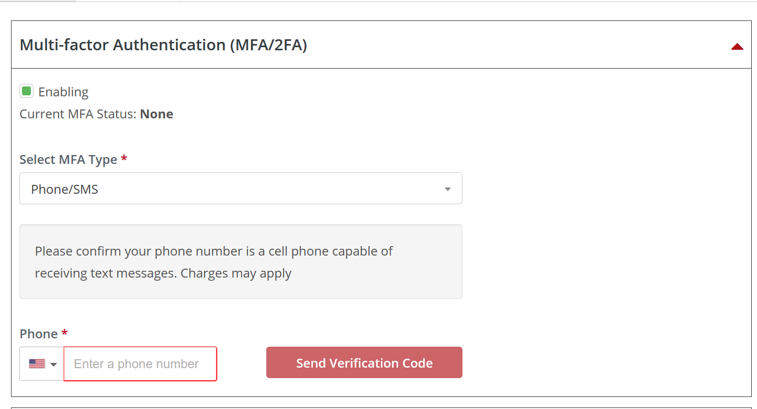
Task: Open country code caret beside the flag
Action: click(53, 364)
